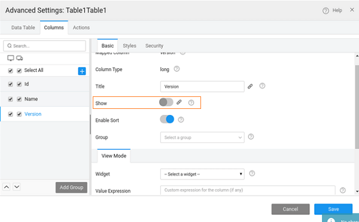The image size is (359, 222).
Task: Click the Save button
Action: click(333, 209)
